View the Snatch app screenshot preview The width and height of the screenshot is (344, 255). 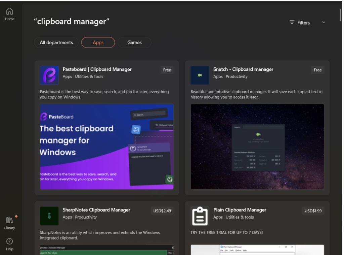(x=257, y=147)
